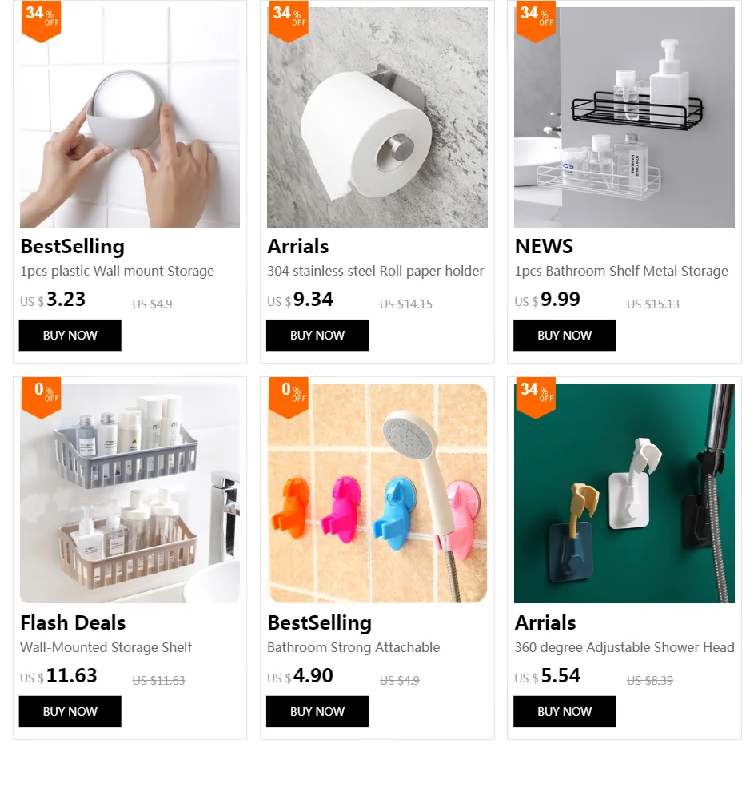
Task: Buy the 1pcs plastic Wall mount Storage
Action: pyautogui.click(x=70, y=336)
